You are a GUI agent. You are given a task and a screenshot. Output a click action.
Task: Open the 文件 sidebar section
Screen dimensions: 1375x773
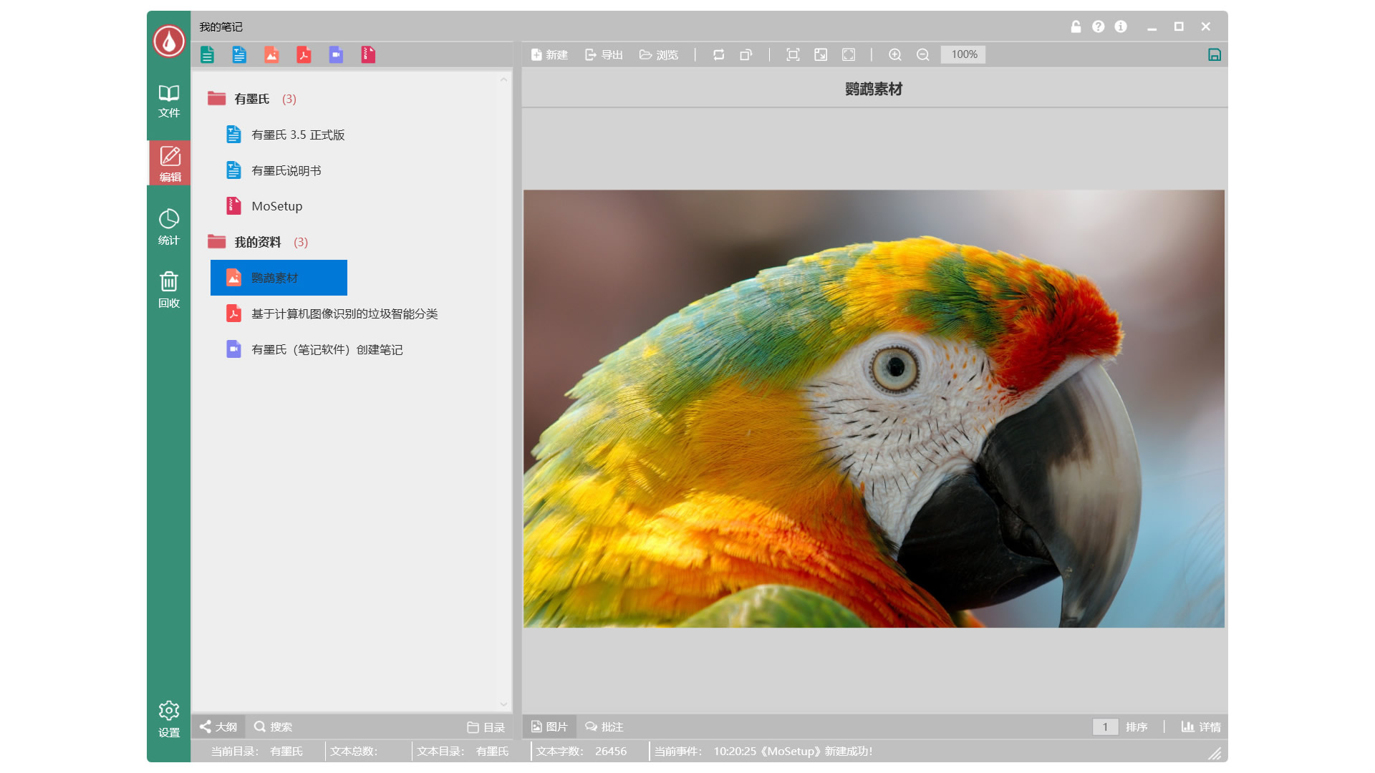pyautogui.click(x=169, y=101)
